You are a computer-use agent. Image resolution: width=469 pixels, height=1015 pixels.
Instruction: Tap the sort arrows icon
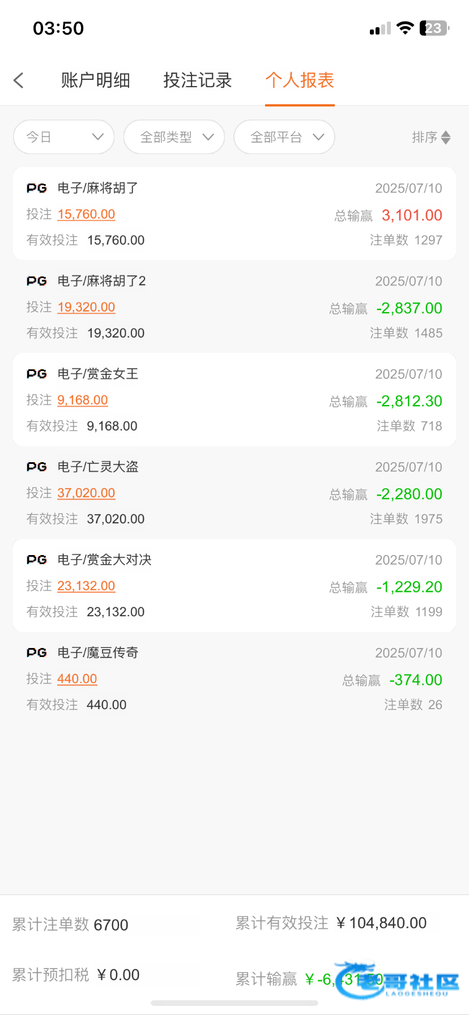pyautogui.click(x=446, y=138)
